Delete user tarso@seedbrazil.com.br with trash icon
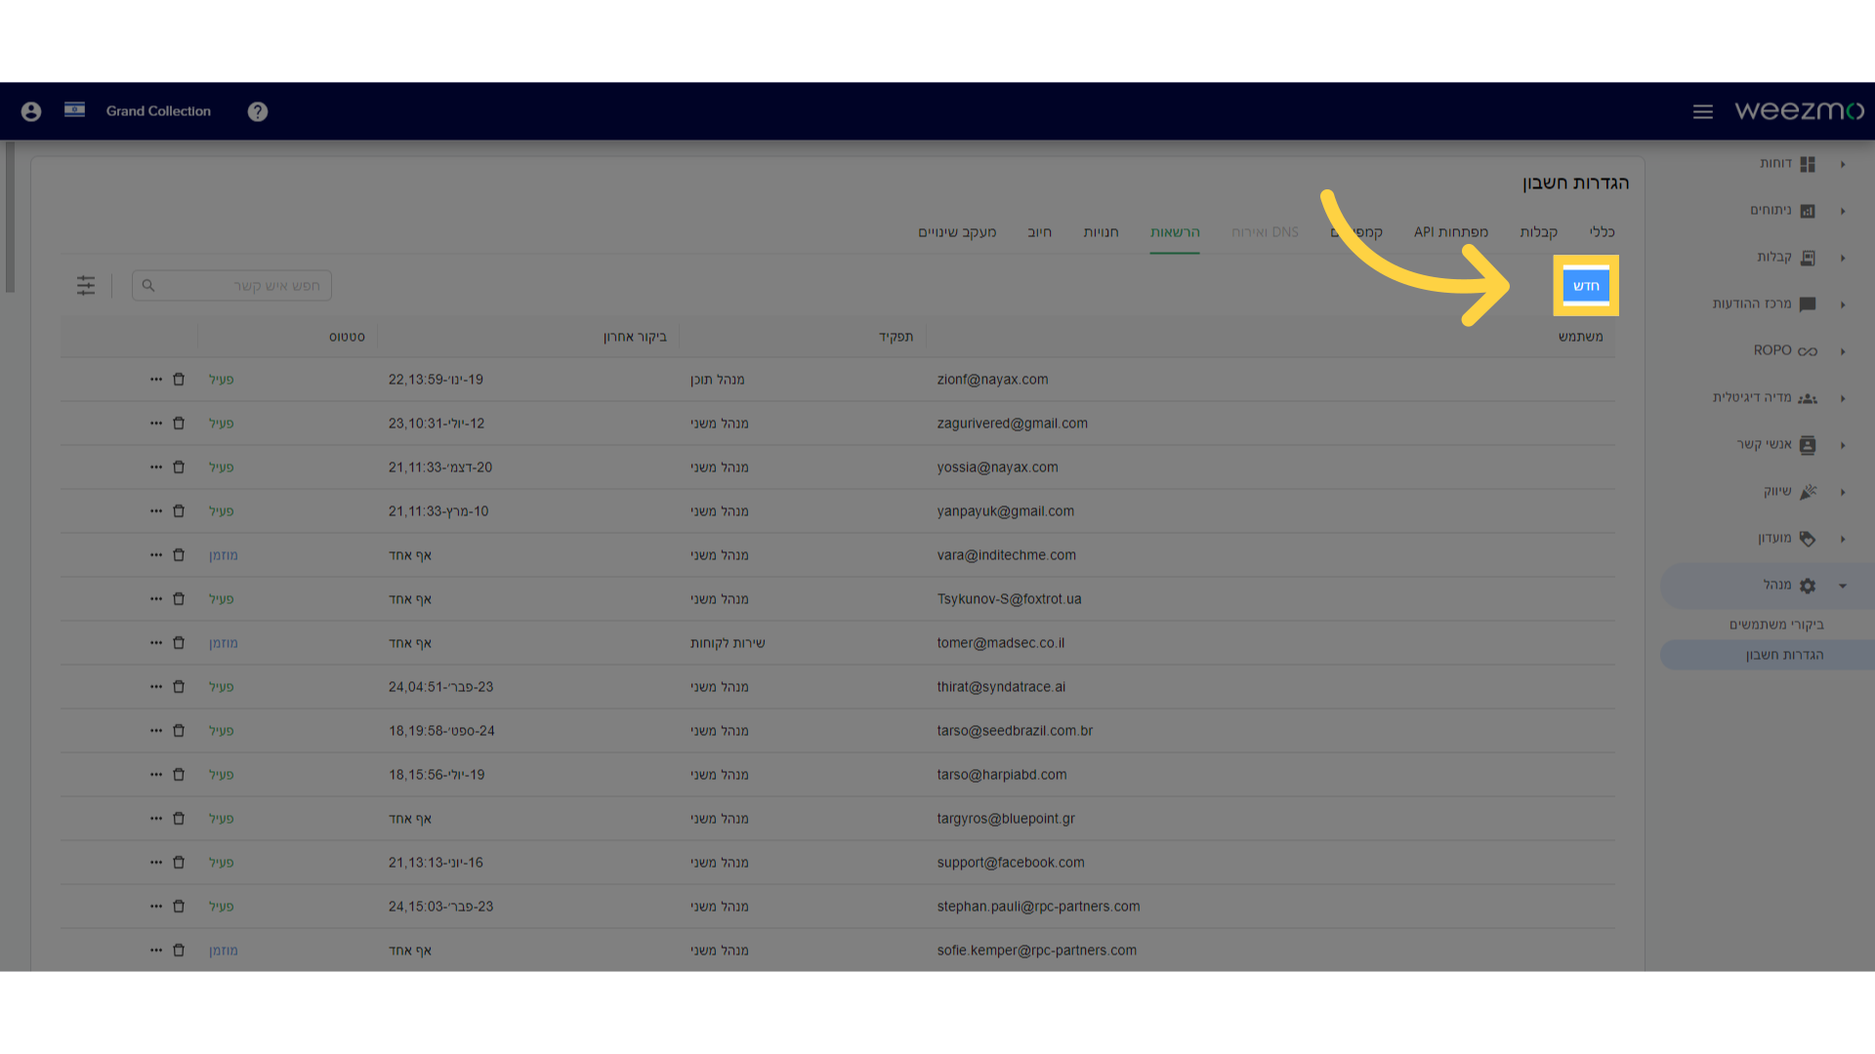The image size is (1875, 1054). click(179, 730)
